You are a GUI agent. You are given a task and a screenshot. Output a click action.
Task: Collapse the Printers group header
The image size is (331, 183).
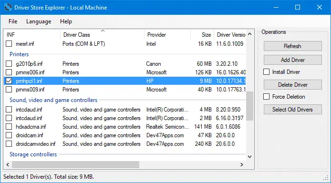point(19,54)
